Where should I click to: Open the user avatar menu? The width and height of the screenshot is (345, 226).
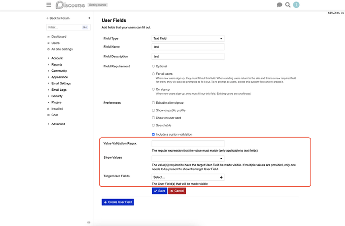pos(296,5)
